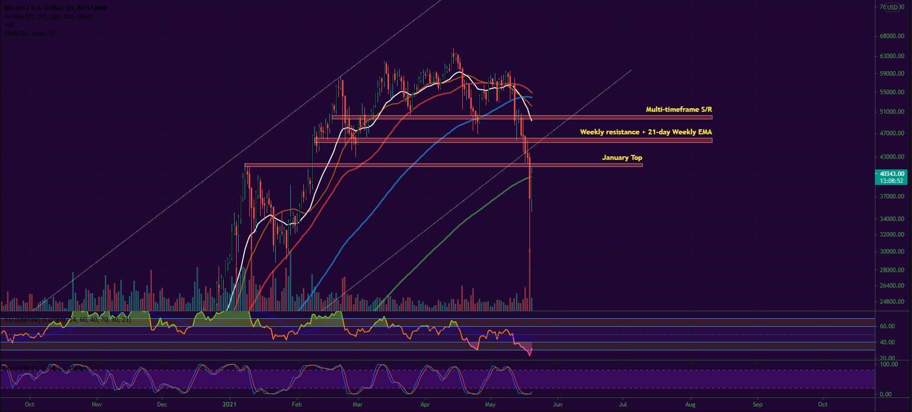Click the 47000.00 price axis value
Screen dimensions: 912x412
891,134
